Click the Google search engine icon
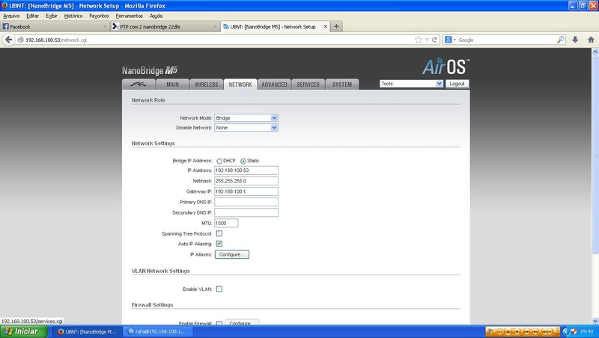This screenshot has height=338, width=599. [x=448, y=40]
